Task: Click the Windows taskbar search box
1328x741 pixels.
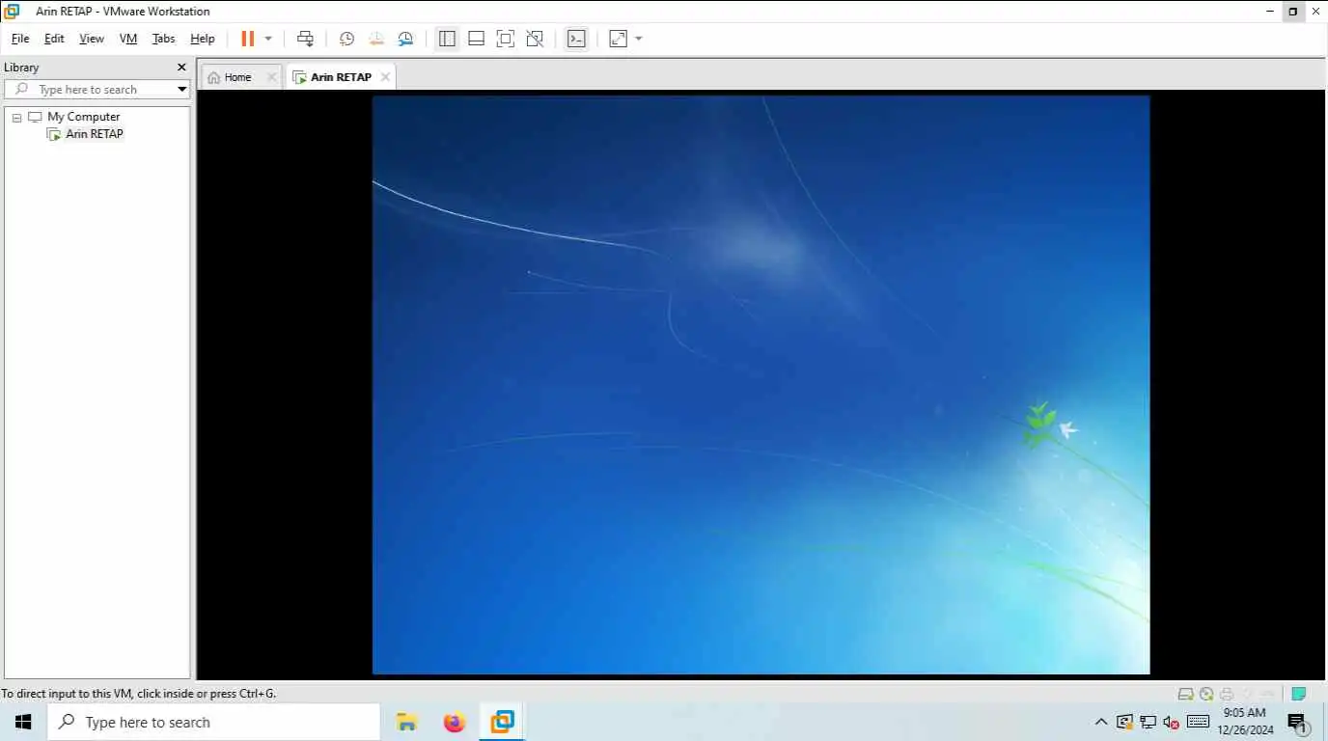Action: tap(213, 722)
